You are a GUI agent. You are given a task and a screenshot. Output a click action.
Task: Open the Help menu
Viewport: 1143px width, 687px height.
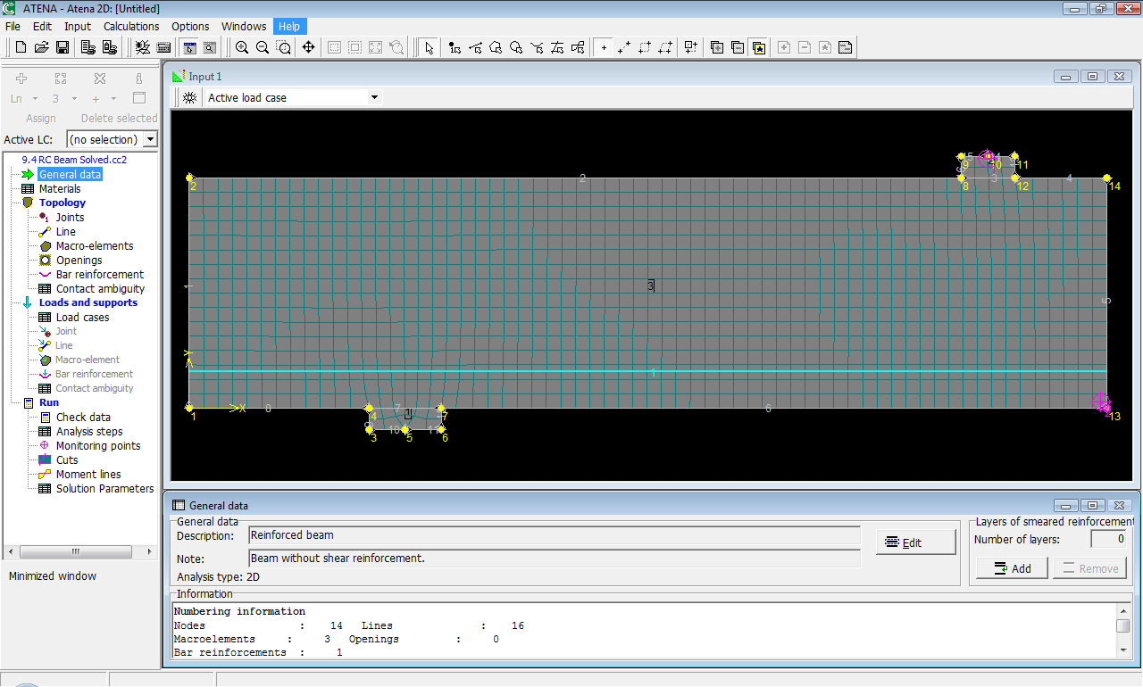coord(289,26)
